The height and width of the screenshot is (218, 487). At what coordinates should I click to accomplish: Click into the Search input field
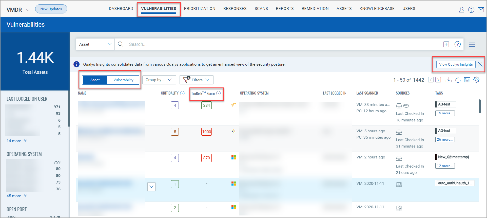pos(284,44)
